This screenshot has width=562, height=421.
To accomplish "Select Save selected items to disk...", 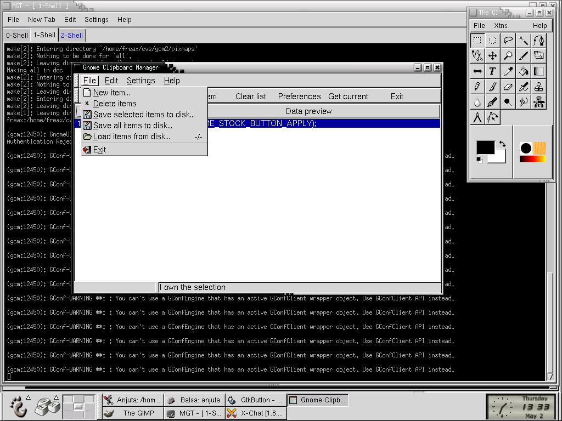I will coord(144,115).
